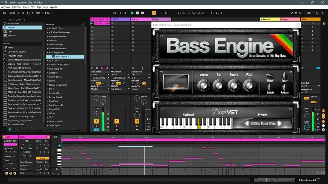Toggle the Loop switch in the transport bar
The image size is (328, 184).
(198, 13)
